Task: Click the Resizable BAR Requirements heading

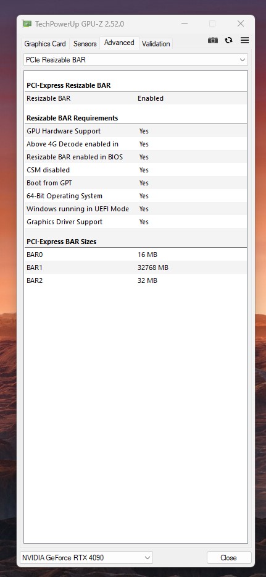Action: pyautogui.click(x=72, y=118)
